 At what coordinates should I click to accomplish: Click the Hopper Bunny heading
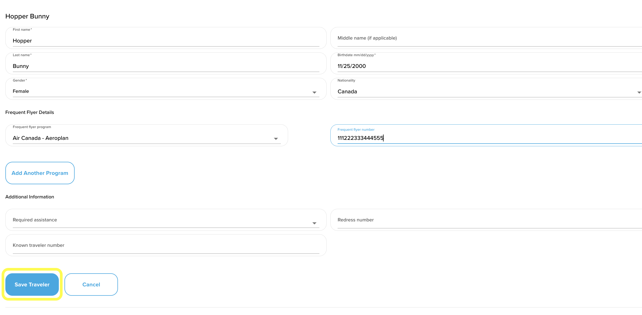tap(27, 16)
